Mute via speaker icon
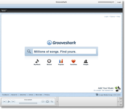Image resolution: width=125 pixels, height=109 pixels. 113,2
